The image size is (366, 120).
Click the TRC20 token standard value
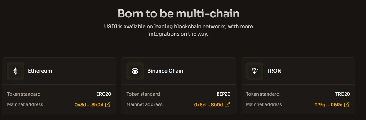[343, 94]
